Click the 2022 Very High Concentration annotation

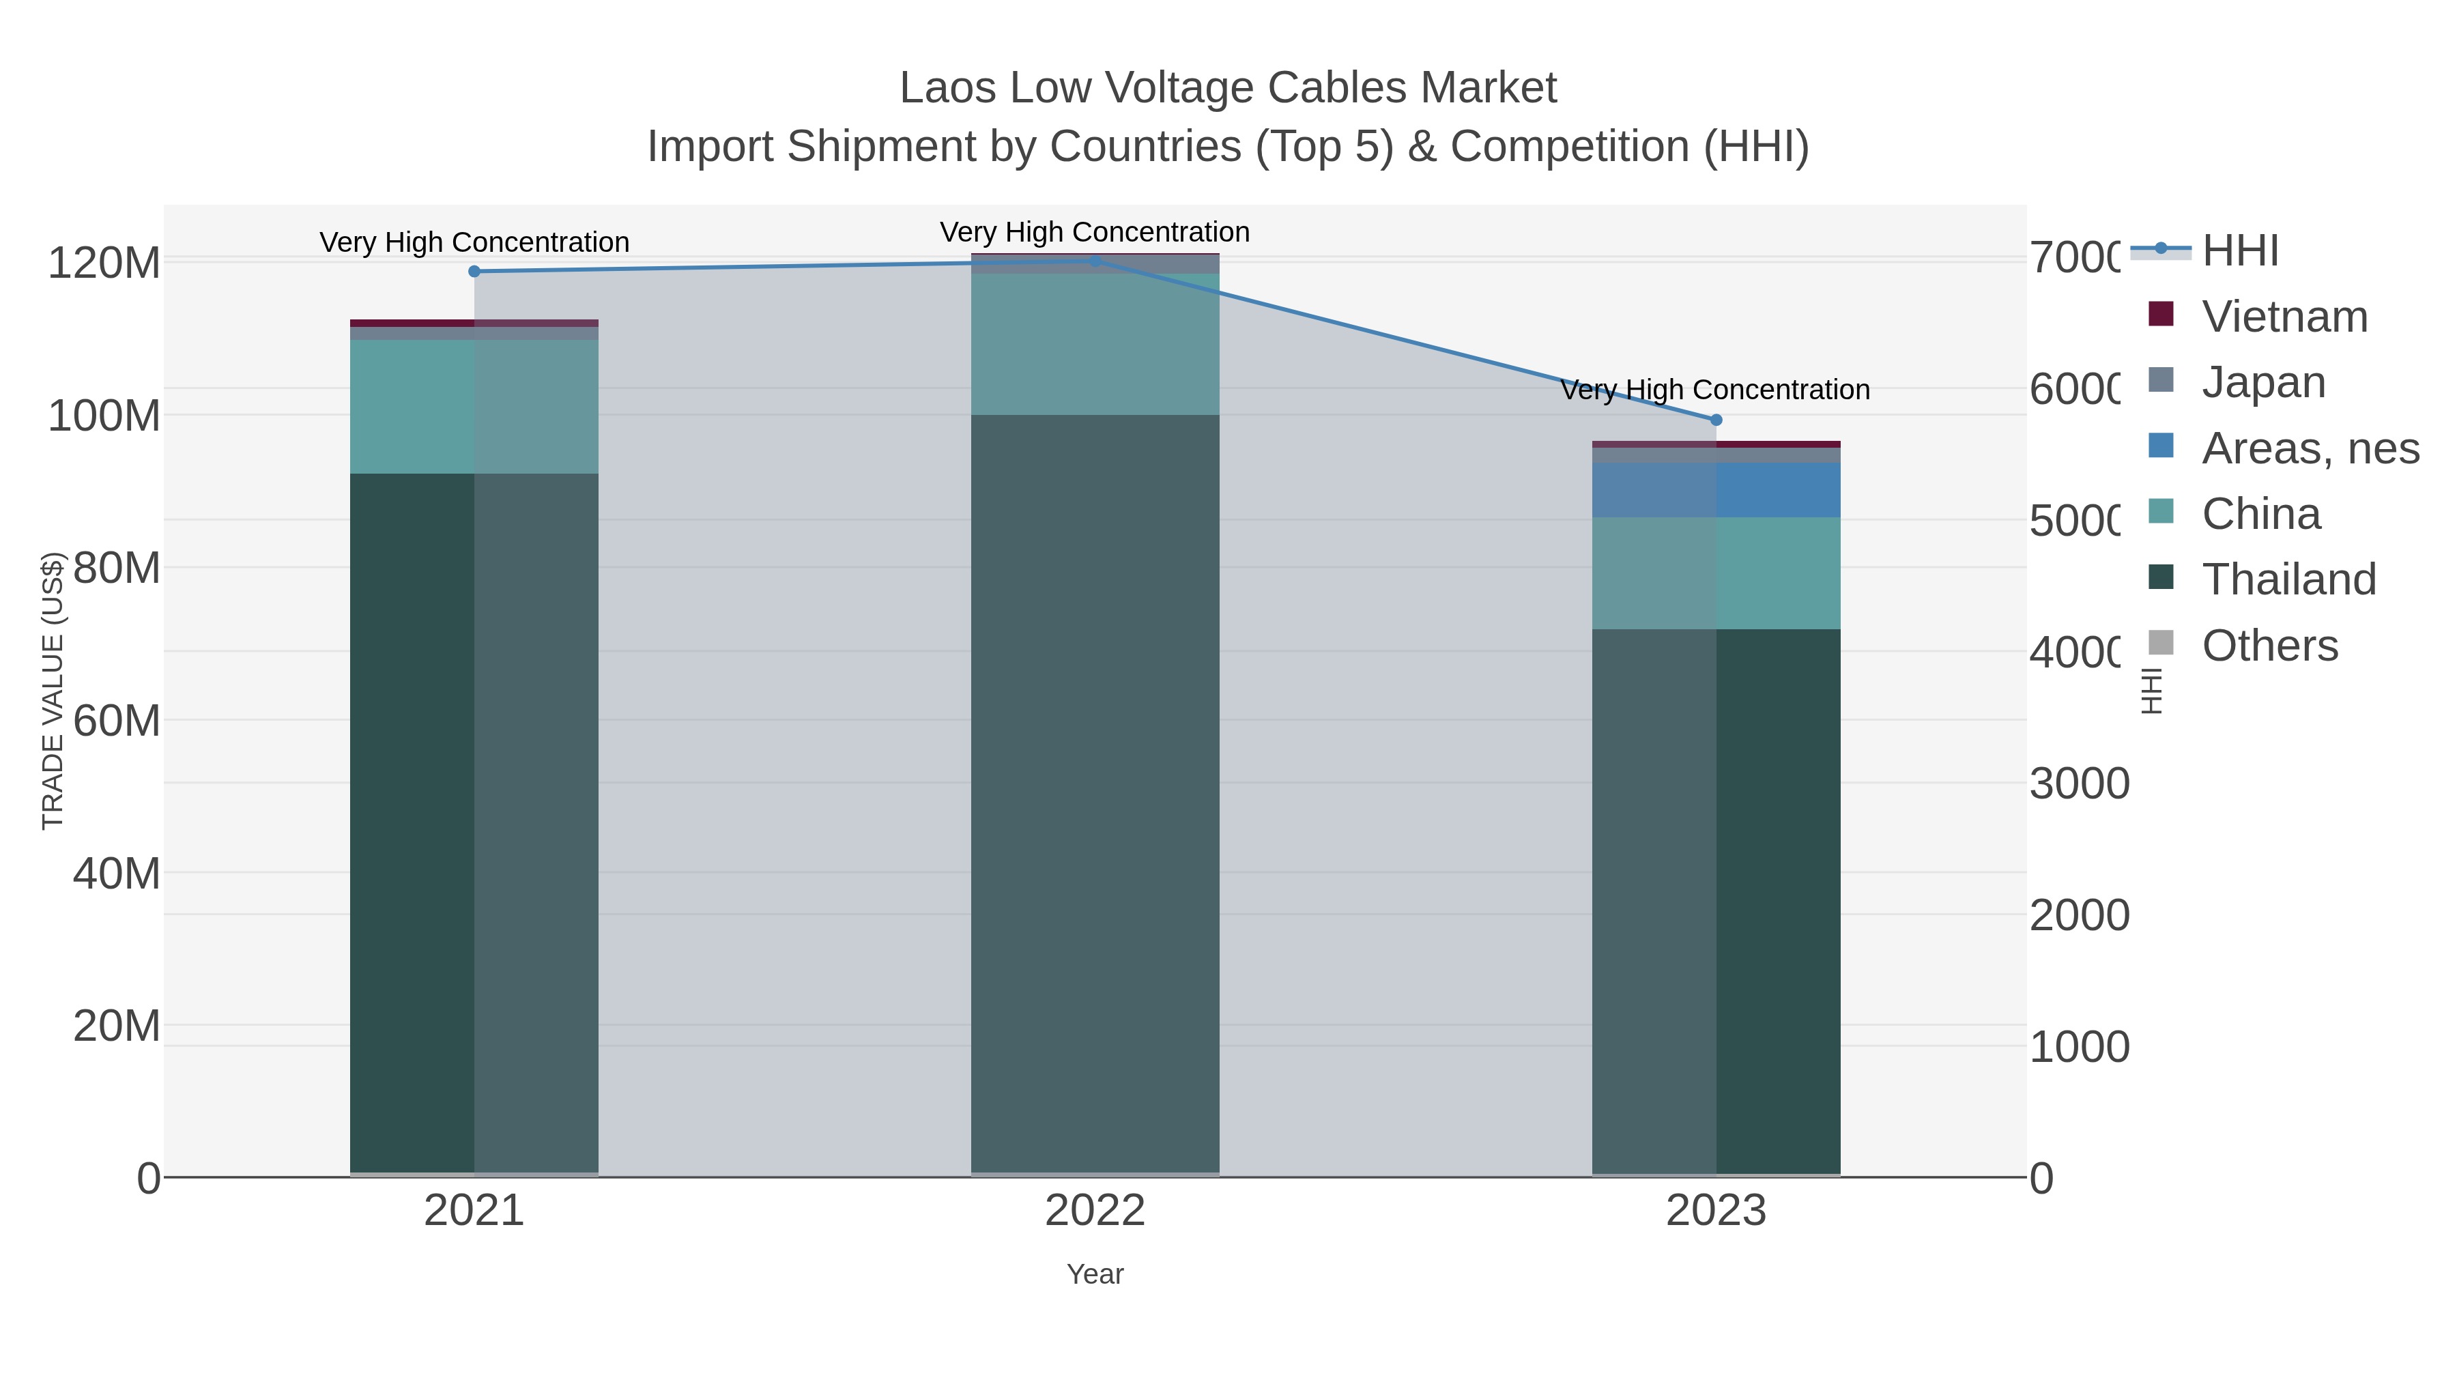[x=1095, y=232]
